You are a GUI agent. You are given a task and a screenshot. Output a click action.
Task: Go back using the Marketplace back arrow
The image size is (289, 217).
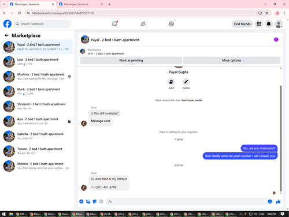click(x=6, y=35)
